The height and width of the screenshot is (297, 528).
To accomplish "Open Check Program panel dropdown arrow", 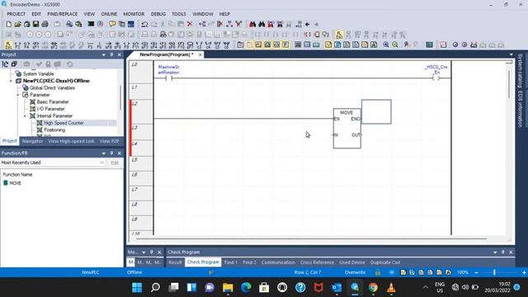I will (x=495, y=252).
